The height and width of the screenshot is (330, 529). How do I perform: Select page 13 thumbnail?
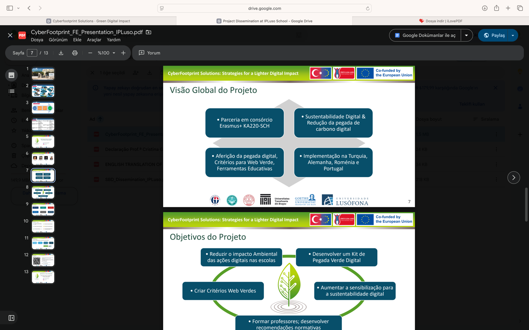(x=43, y=277)
